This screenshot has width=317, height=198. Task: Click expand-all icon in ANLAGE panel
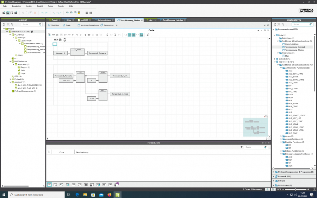point(4,25)
